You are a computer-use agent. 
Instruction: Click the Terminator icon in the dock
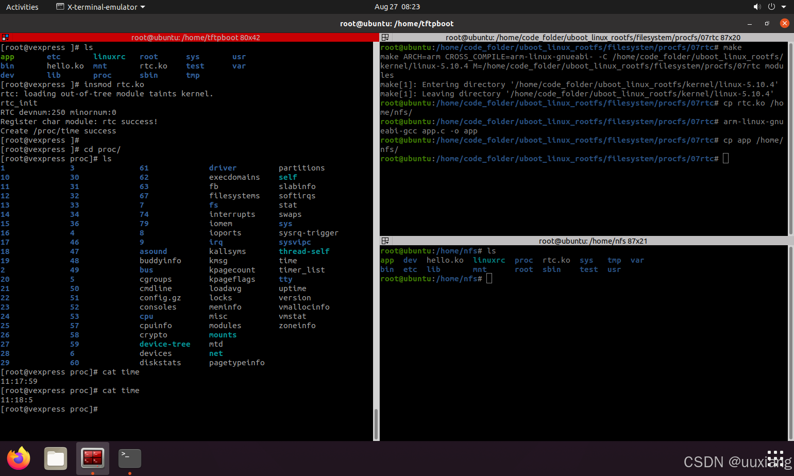point(93,457)
